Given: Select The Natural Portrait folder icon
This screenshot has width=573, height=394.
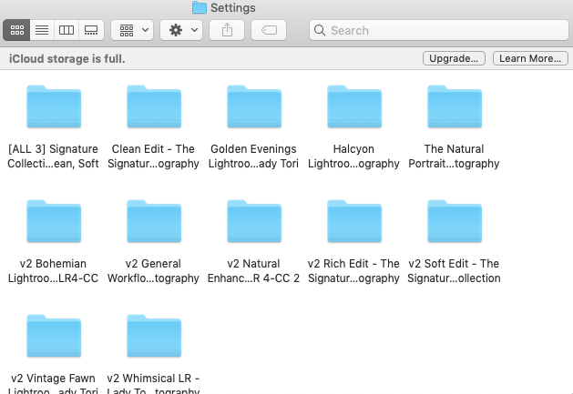Looking at the screenshot, I should click(455, 106).
